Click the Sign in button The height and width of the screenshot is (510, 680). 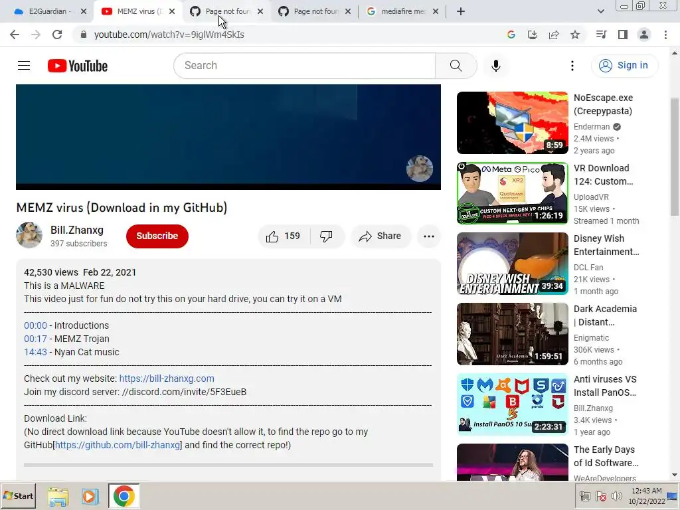[x=624, y=66]
